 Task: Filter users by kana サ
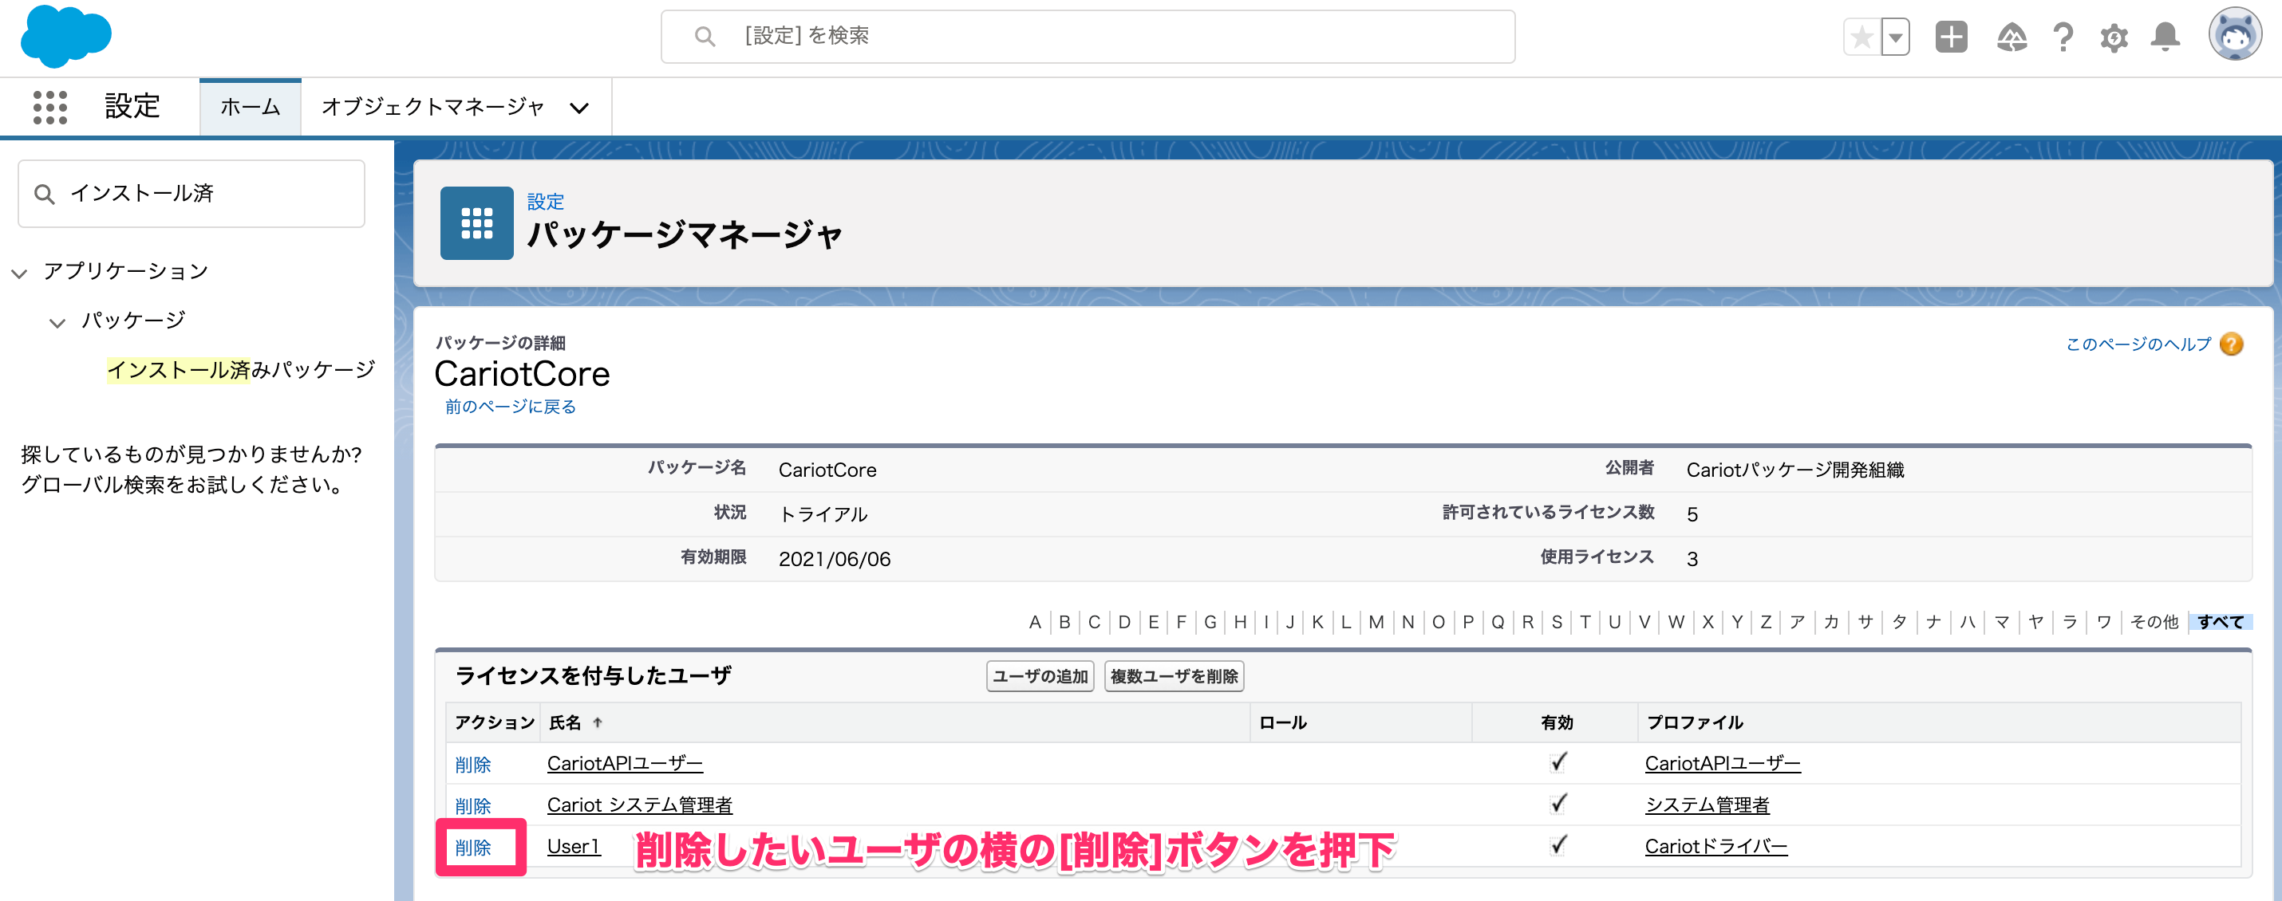click(x=1865, y=622)
